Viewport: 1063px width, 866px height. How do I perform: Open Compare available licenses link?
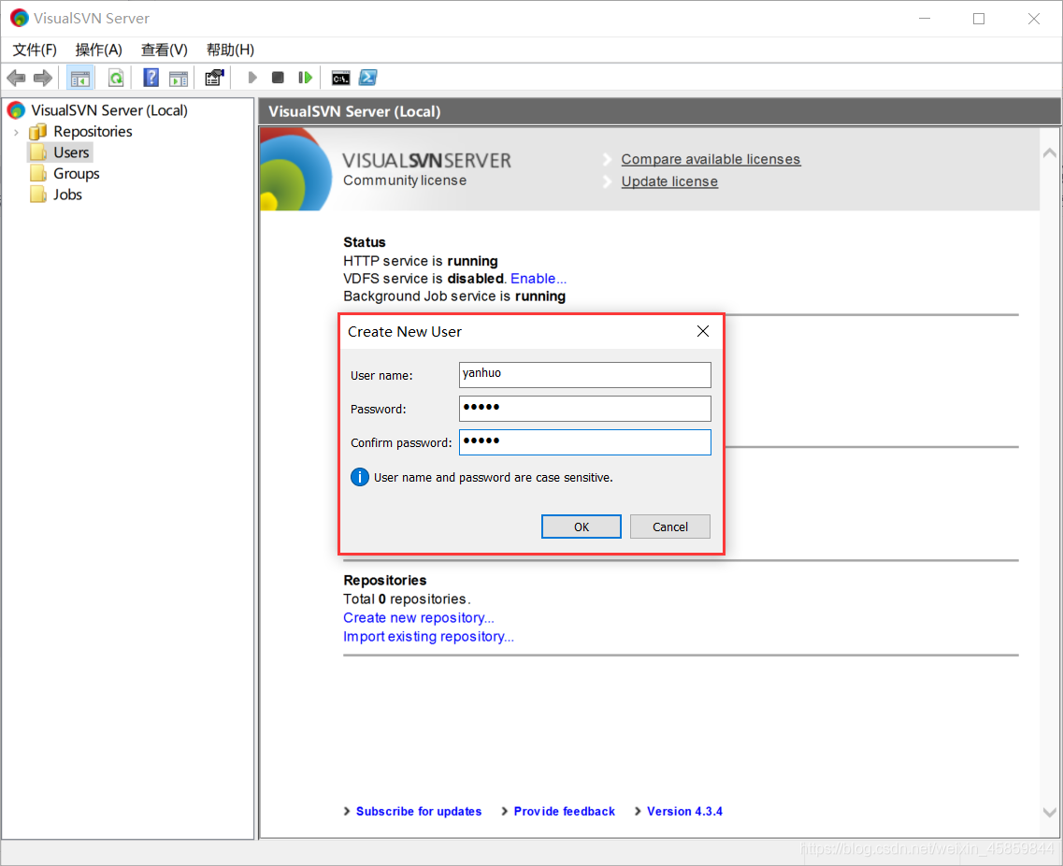(x=711, y=159)
